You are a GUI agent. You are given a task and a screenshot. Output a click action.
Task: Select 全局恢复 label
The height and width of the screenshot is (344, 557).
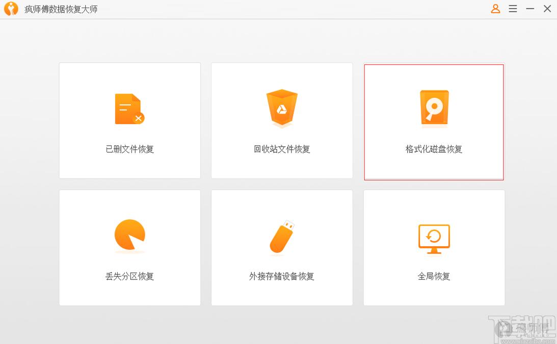click(x=434, y=276)
